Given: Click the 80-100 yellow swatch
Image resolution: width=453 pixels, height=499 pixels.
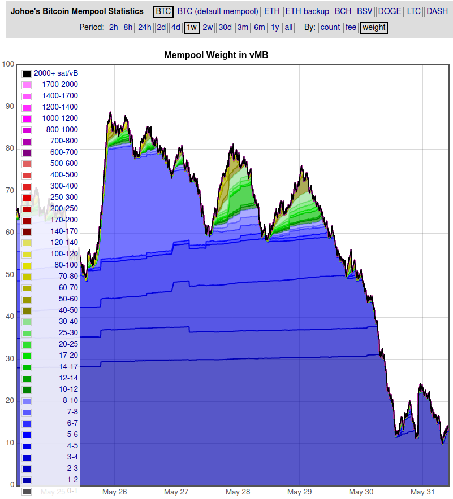Looking at the screenshot, I should (x=27, y=266).
